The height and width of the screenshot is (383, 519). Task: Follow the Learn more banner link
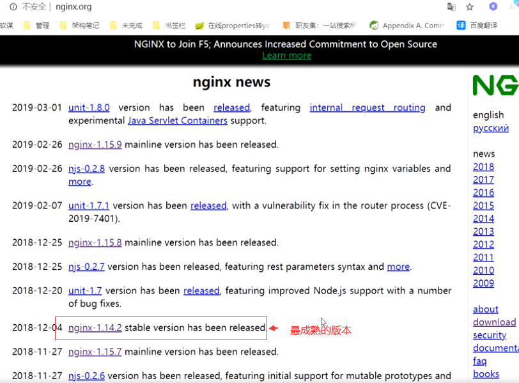click(286, 56)
